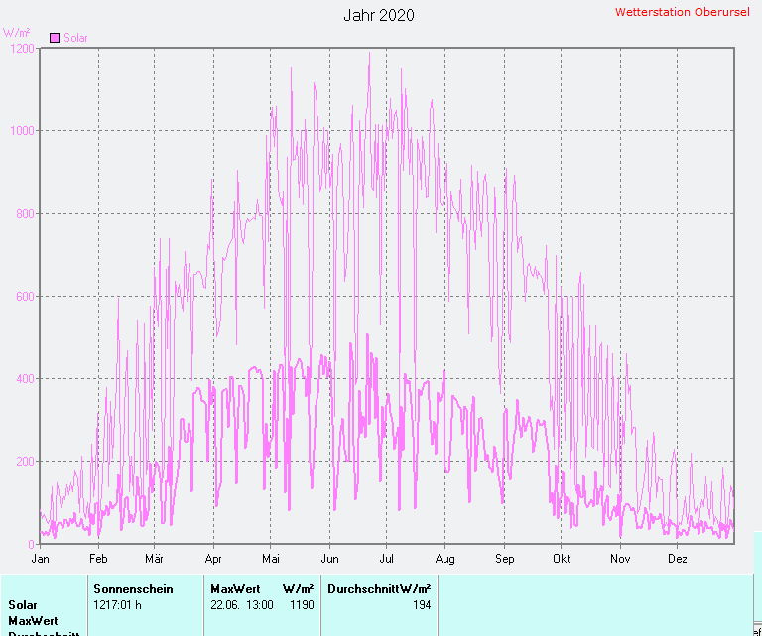
Task: Click the 'Apr' month label
Action: [213, 559]
